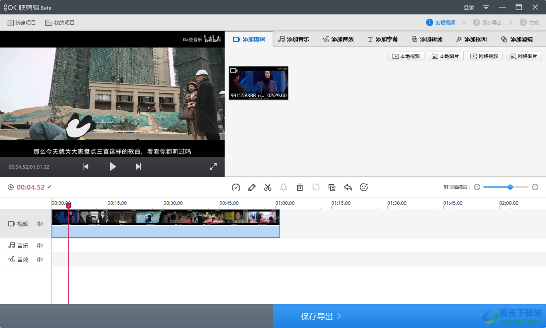Expand preview to fullscreen
The height and width of the screenshot is (328, 546).
pyautogui.click(x=213, y=167)
